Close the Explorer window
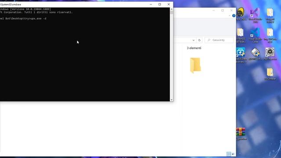The image size is (281, 158). pyautogui.click(x=231, y=11)
